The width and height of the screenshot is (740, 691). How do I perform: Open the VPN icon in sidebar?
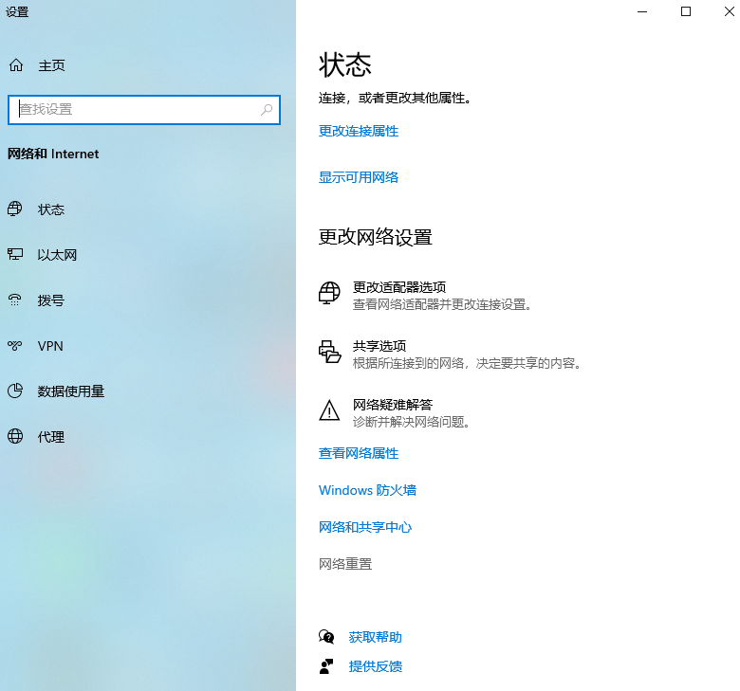coord(15,346)
